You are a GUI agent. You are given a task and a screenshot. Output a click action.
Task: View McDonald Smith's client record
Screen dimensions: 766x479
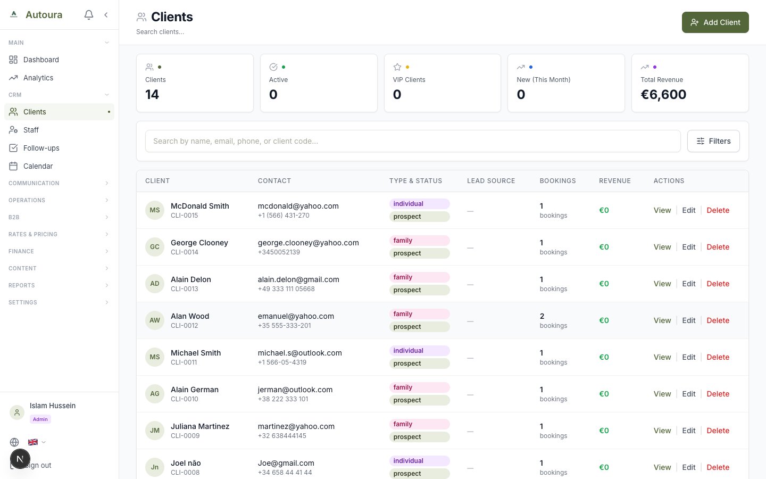[662, 210]
